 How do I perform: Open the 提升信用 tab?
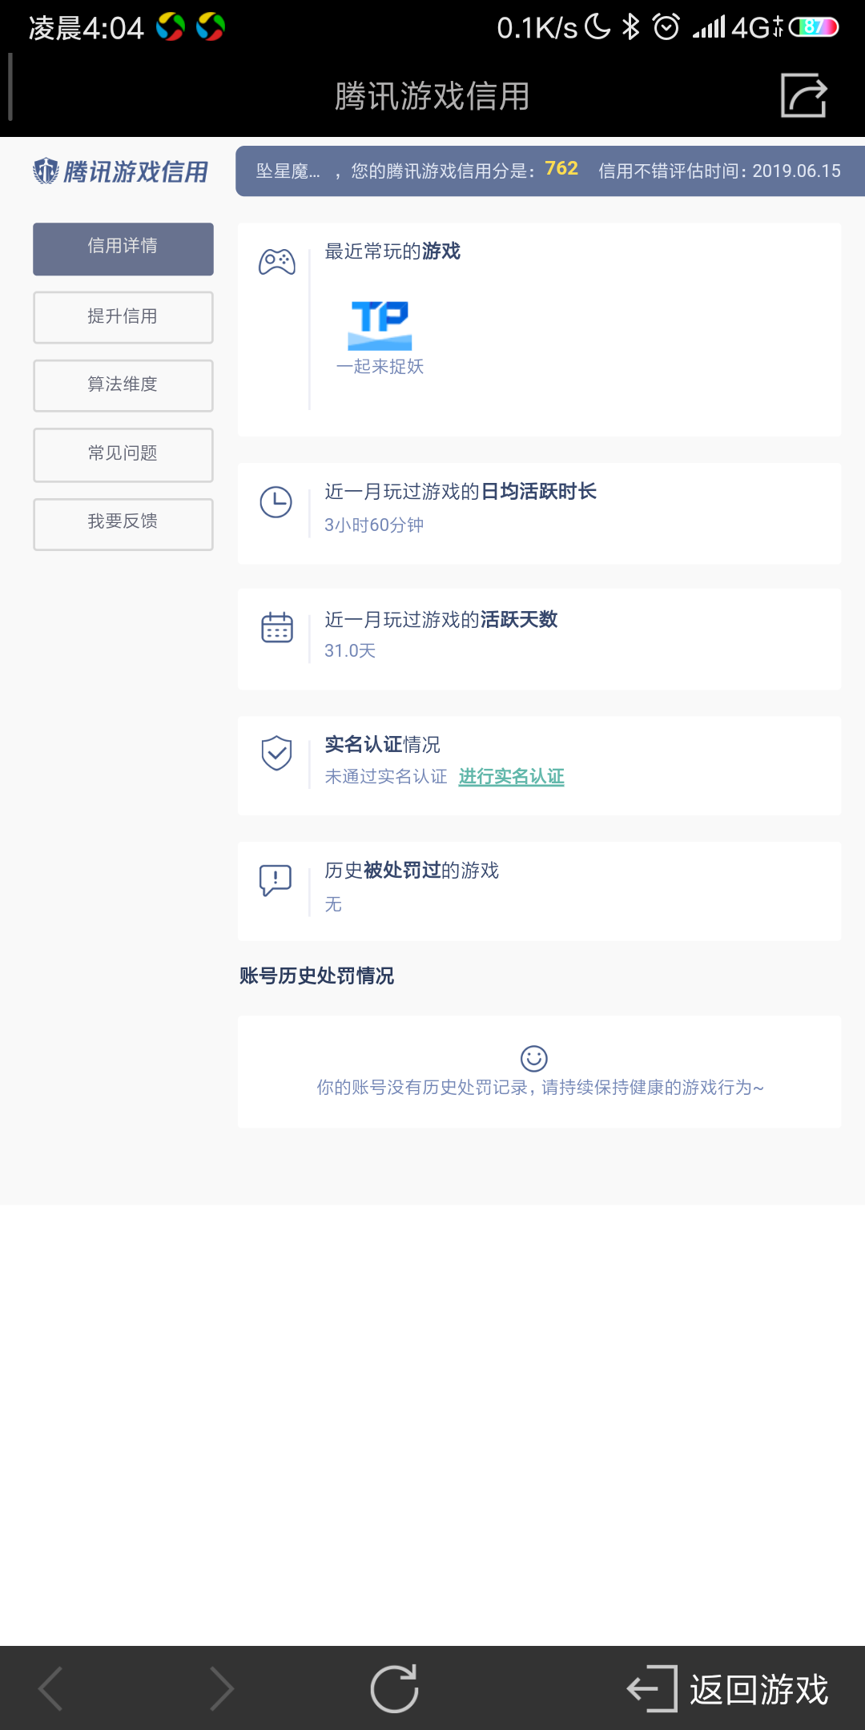pos(123,317)
